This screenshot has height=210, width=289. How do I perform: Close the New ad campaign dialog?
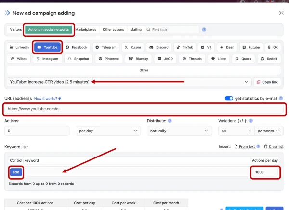pyautogui.click(x=281, y=13)
